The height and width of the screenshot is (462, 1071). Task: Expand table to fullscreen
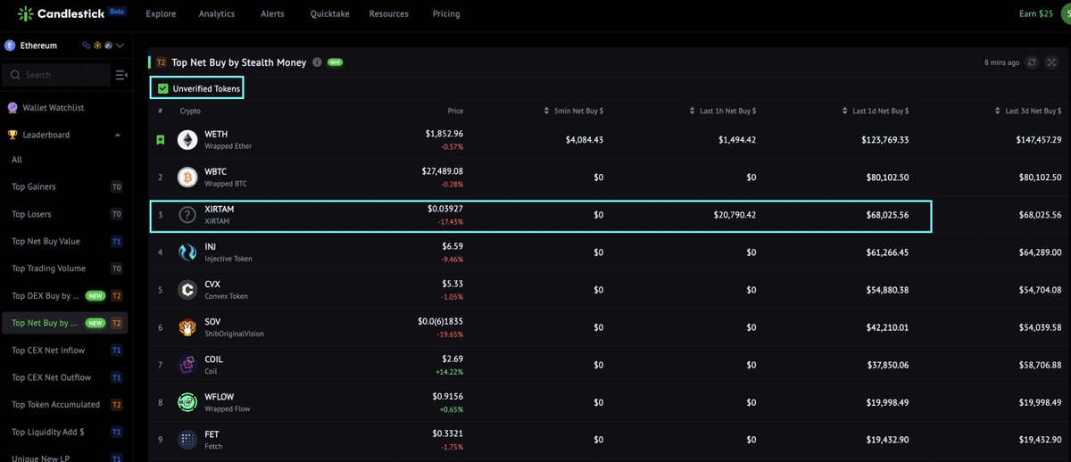pyautogui.click(x=1050, y=62)
